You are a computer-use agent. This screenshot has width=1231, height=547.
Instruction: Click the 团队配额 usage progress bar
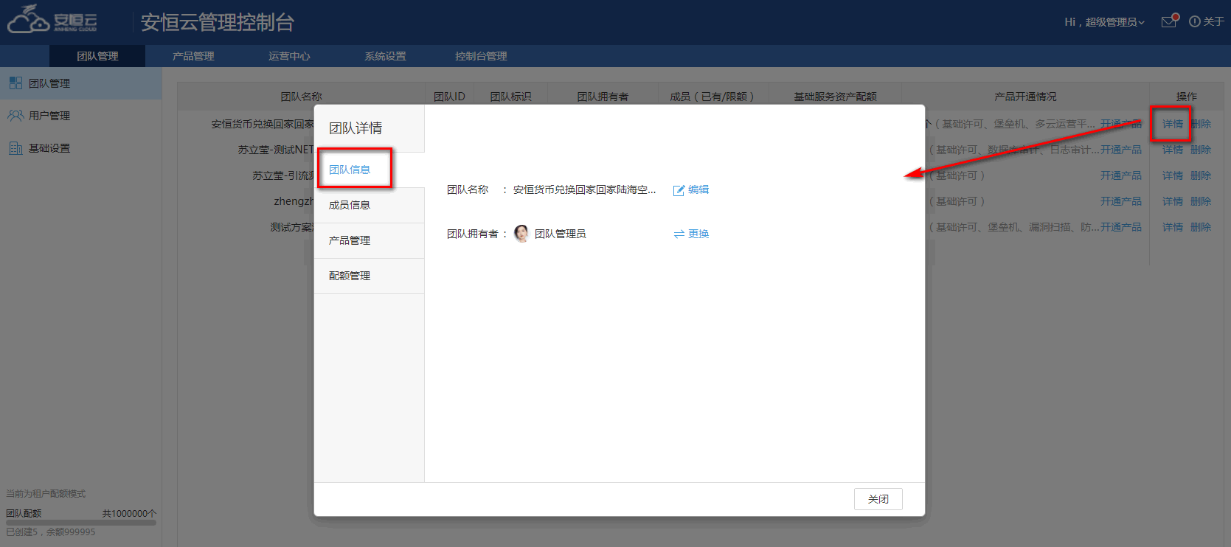81,523
